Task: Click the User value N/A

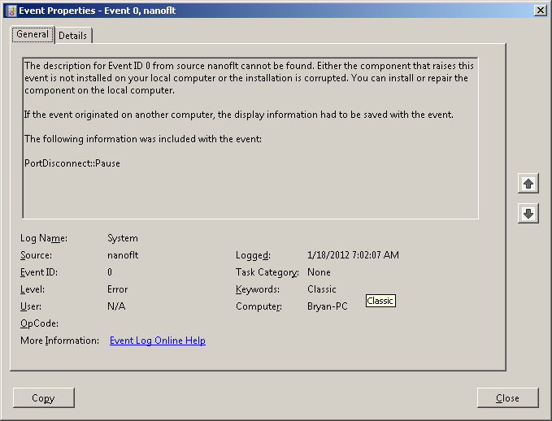Action: (x=116, y=306)
